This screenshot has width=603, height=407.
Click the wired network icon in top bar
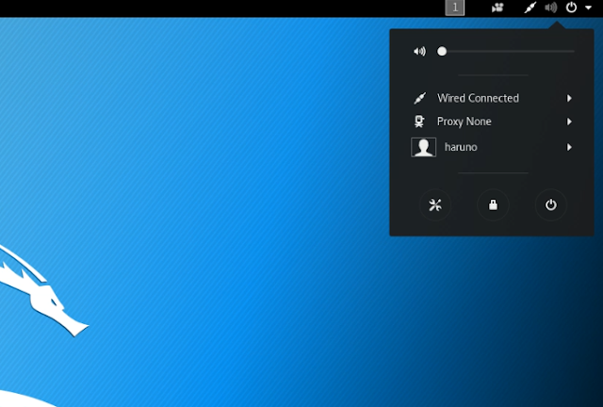[x=530, y=8]
